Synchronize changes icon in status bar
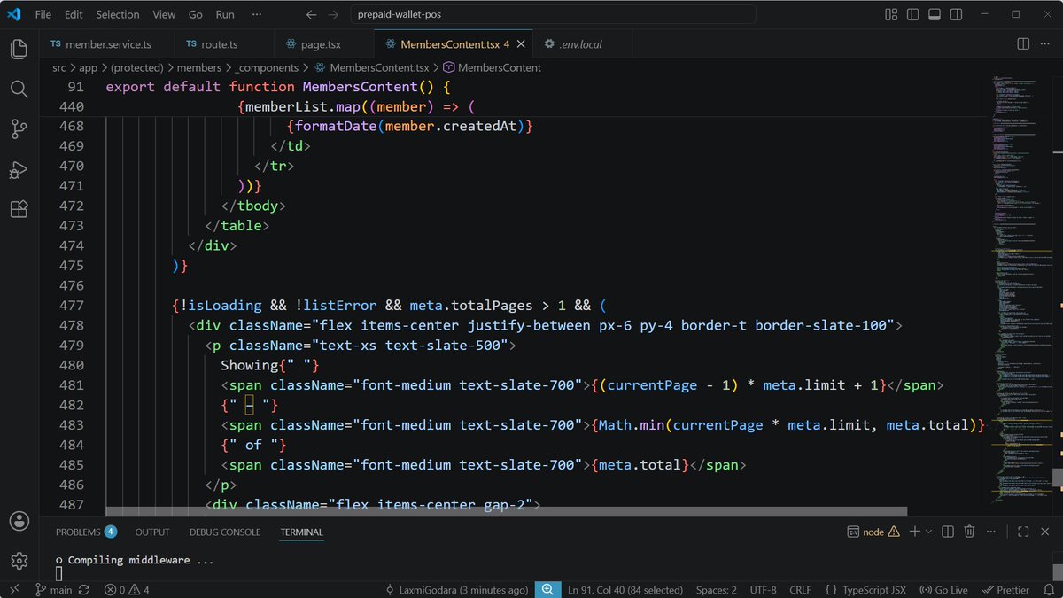The height and width of the screenshot is (598, 1063). 83,590
